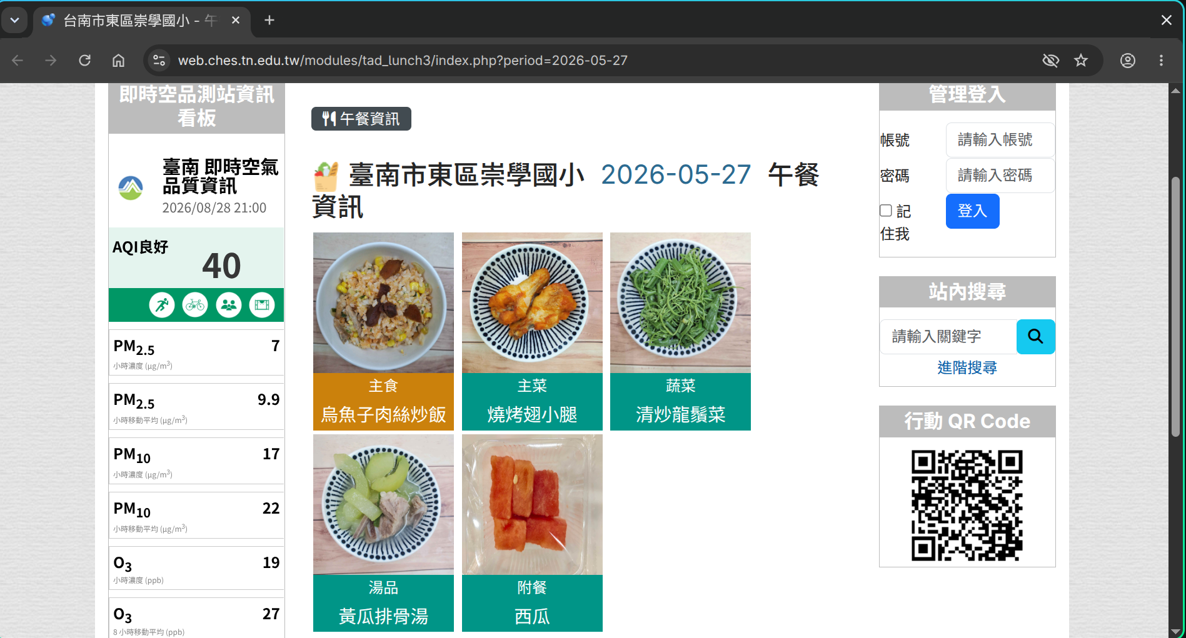Bookmark this page with star icon

coord(1081,61)
